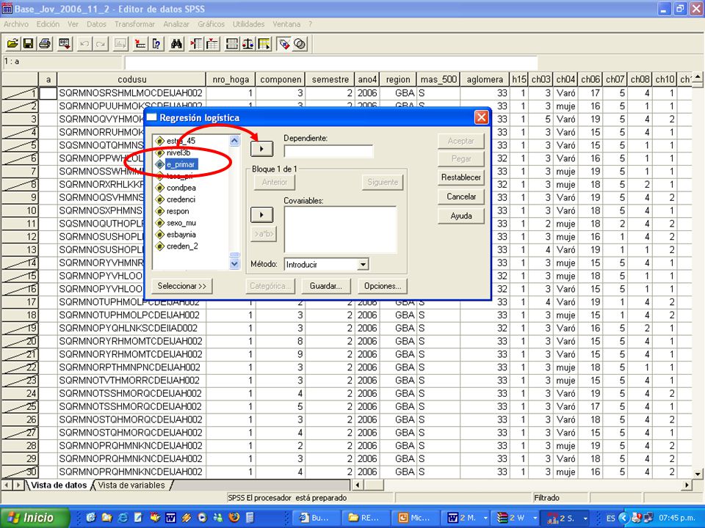This screenshot has height=528, width=705.
Task: Click the codusu column header
Action: 131,79
